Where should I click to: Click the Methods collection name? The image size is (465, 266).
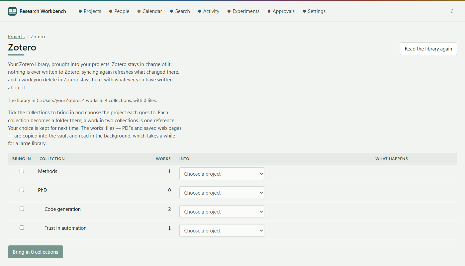(x=47, y=171)
